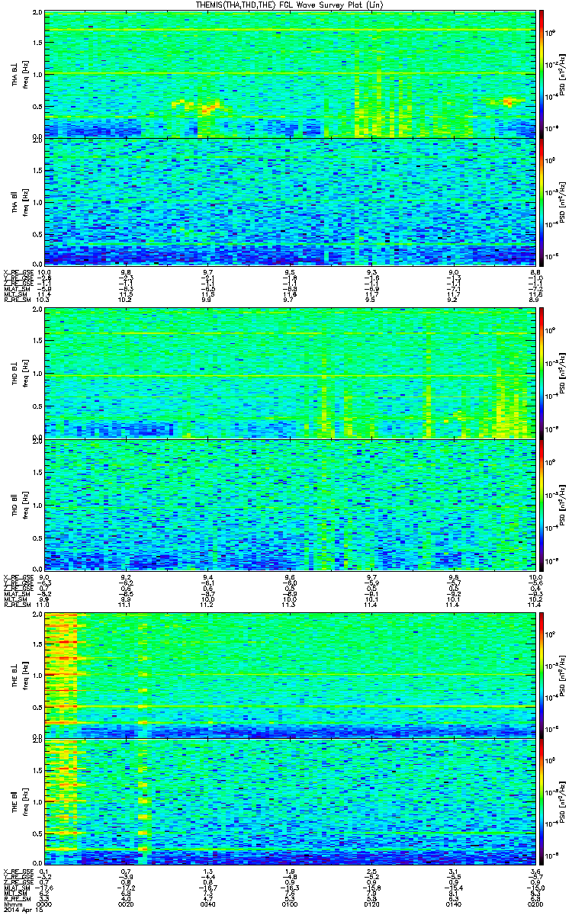572x915 pixels.
Task: Click inside the THE B⊥ spectrogram panel
Action: coord(290,674)
